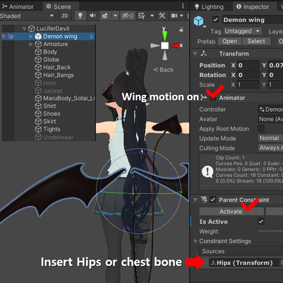Collapse the Transform component
The image size is (283, 283).
195,53
